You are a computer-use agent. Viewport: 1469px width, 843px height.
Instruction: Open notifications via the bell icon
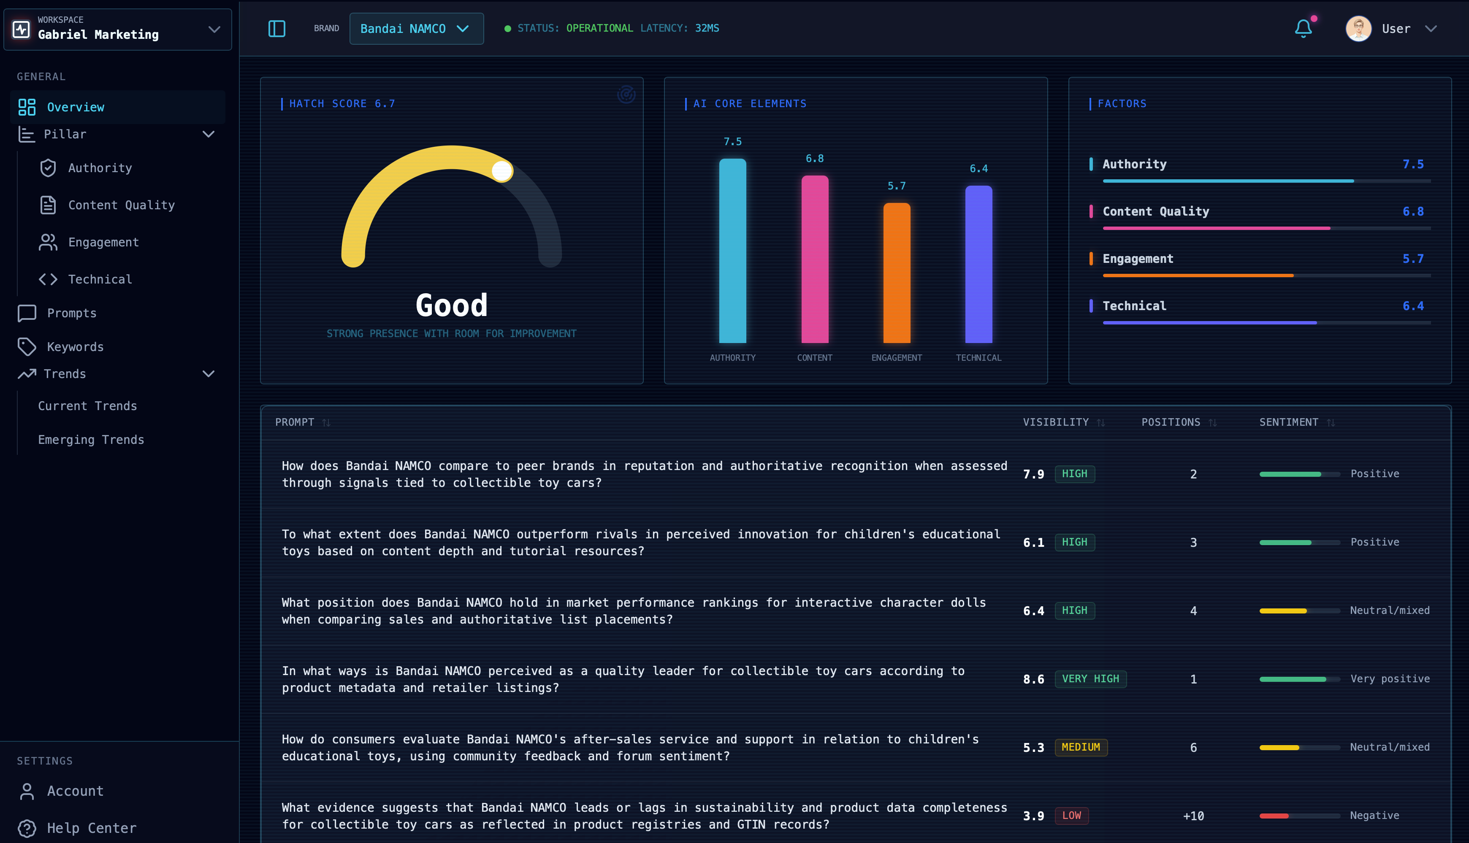tap(1303, 28)
